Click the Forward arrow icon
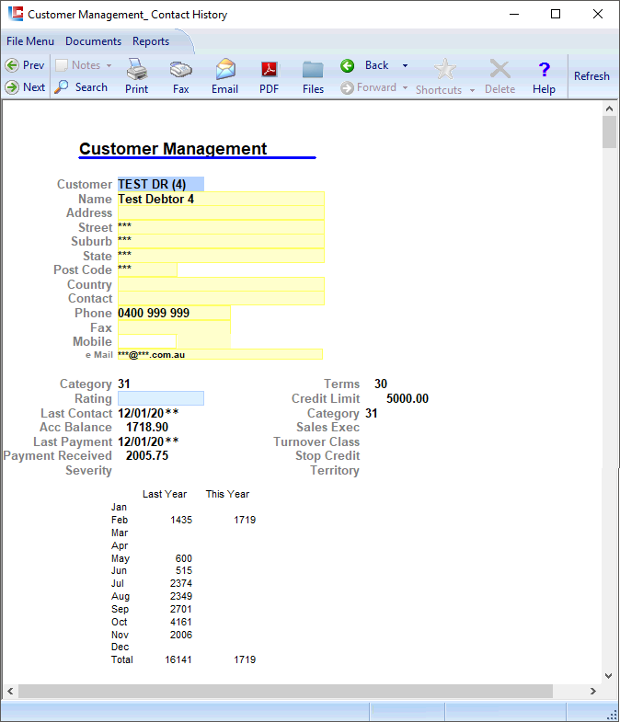 [348, 87]
